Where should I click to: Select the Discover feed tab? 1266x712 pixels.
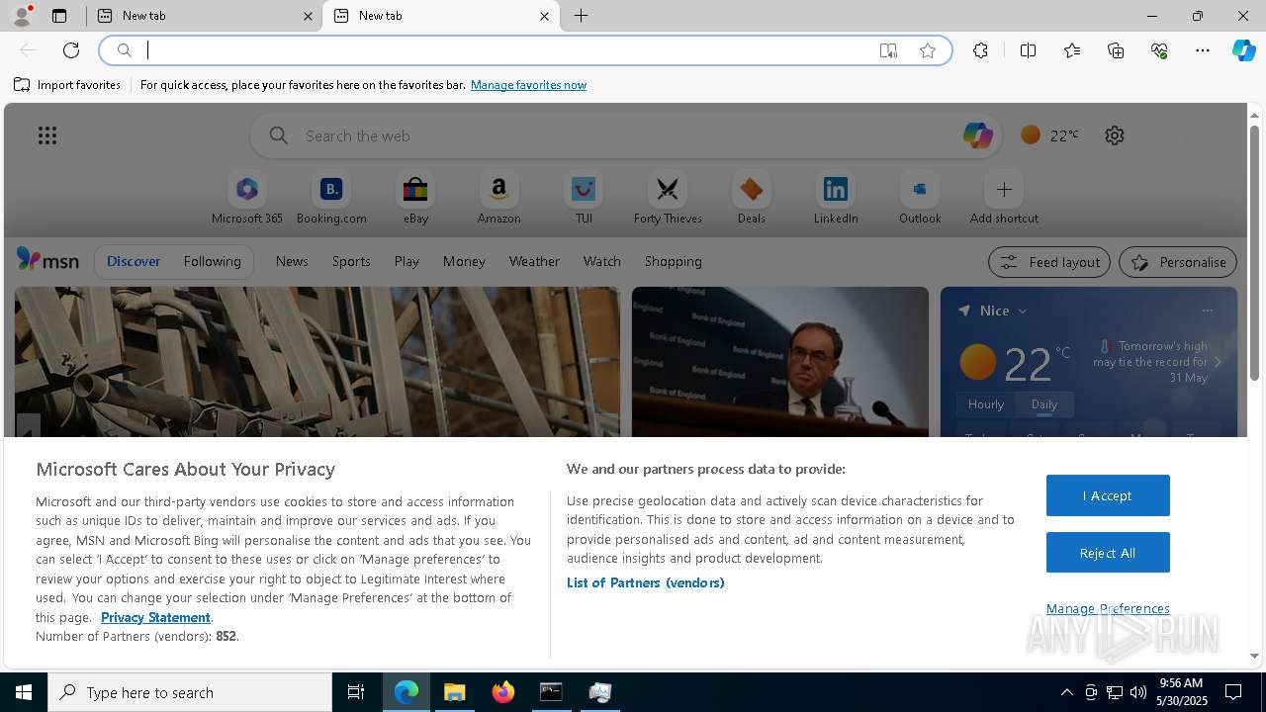pyautogui.click(x=134, y=261)
